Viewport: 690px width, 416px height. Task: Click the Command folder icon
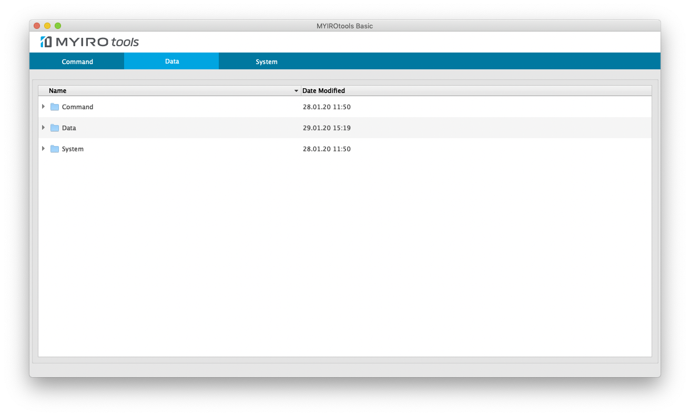click(x=55, y=107)
